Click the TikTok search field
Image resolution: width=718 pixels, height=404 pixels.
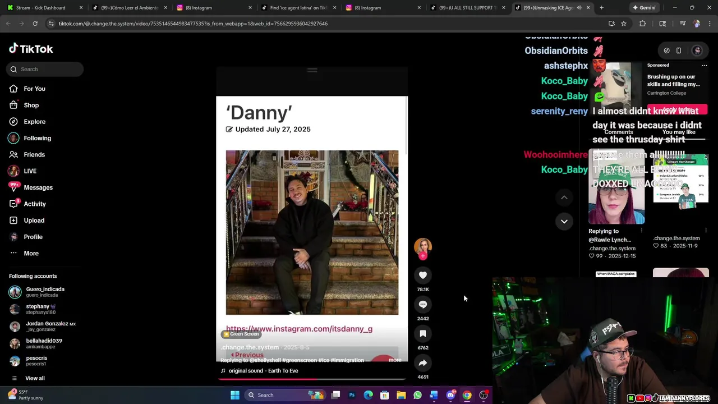point(45,69)
